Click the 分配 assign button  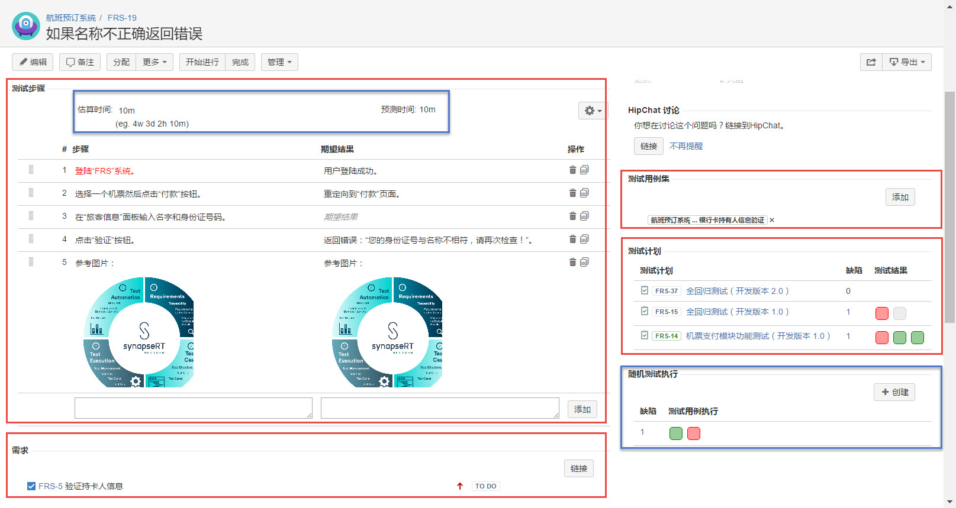pos(121,62)
